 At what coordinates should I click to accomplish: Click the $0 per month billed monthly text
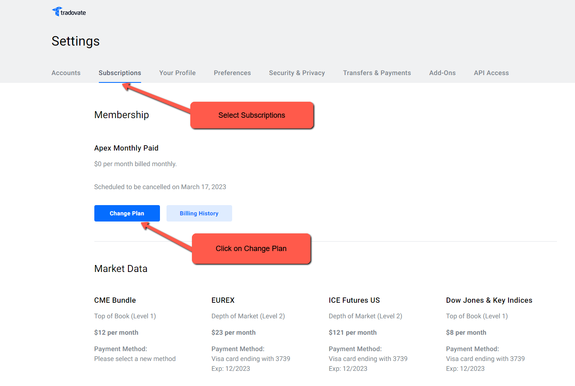[135, 164]
